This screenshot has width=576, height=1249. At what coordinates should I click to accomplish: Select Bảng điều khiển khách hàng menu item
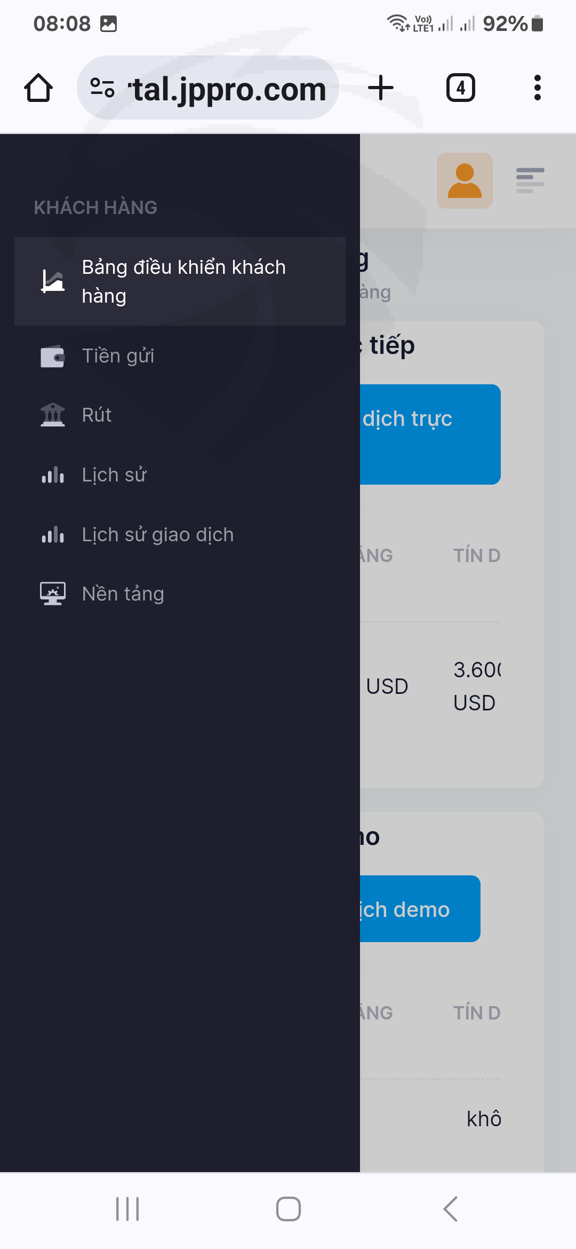pos(183,281)
